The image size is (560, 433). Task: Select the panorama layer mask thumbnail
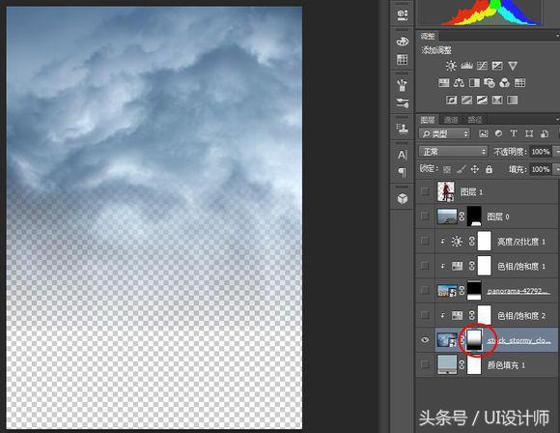(x=474, y=290)
